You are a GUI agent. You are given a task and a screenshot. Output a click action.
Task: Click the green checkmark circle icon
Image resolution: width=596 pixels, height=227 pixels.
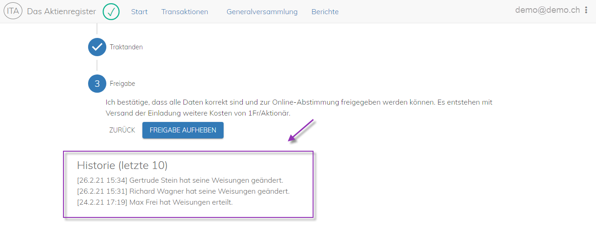[111, 11]
